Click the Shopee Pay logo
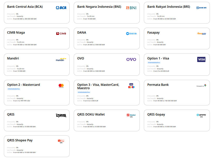Image resolution: width=214 pixels, height=161 pixels. (x=61, y=141)
